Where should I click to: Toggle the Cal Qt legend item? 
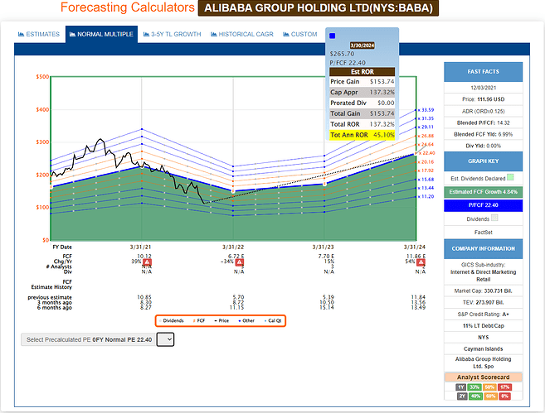273,321
